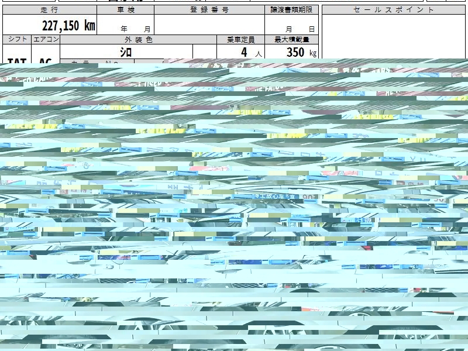Screen dimensions: 468x351
Task: Select the シロ exterior color value
Action: click(x=126, y=52)
